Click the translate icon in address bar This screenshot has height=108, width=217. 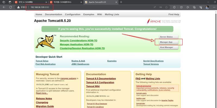coord(160,7)
